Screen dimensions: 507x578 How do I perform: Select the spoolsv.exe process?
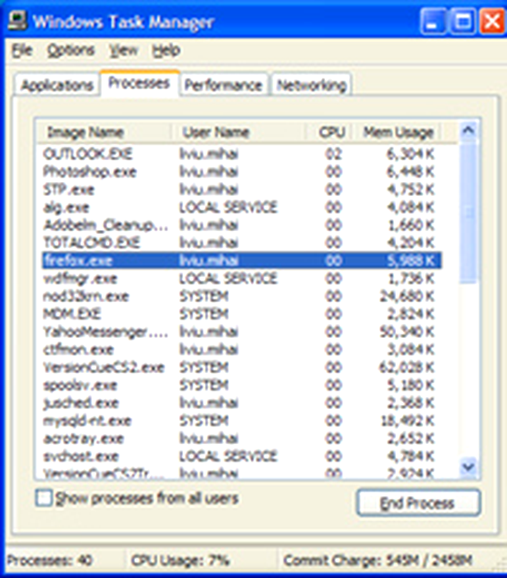click(x=241, y=385)
